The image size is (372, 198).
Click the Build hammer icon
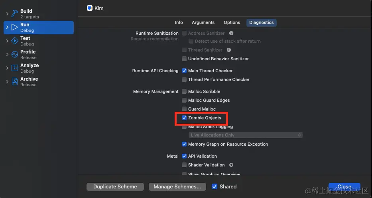click(15, 14)
